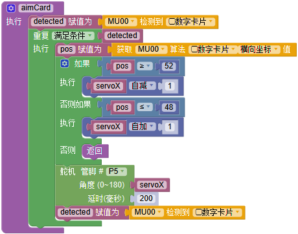Viewport: 298px width, 234px height.
Task: Click the 获取 label in the orange block
Action: [x=124, y=49]
